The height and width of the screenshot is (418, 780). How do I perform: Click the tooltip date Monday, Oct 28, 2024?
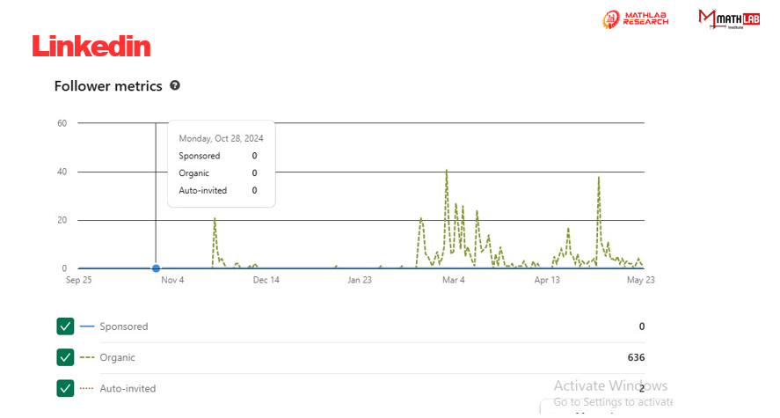point(221,138)
